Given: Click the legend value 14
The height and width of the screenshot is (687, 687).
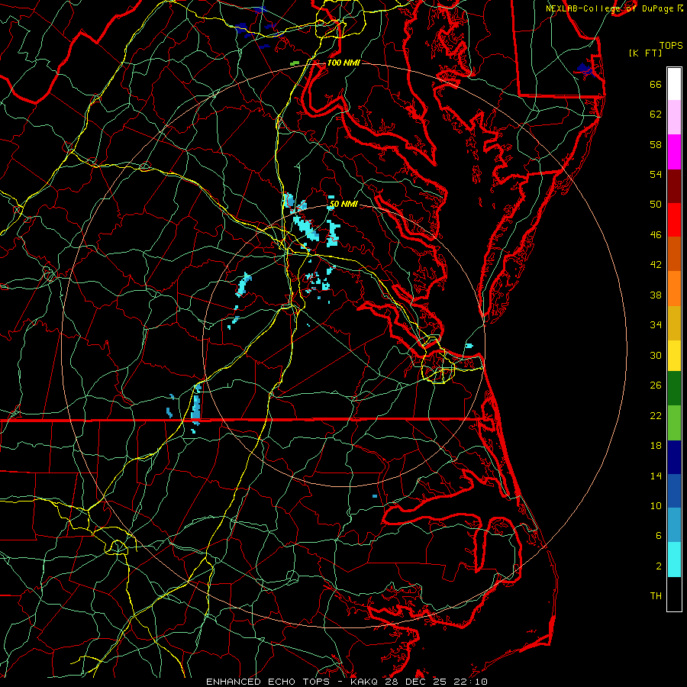Looking at the screenshot, I should click(656, 476).
